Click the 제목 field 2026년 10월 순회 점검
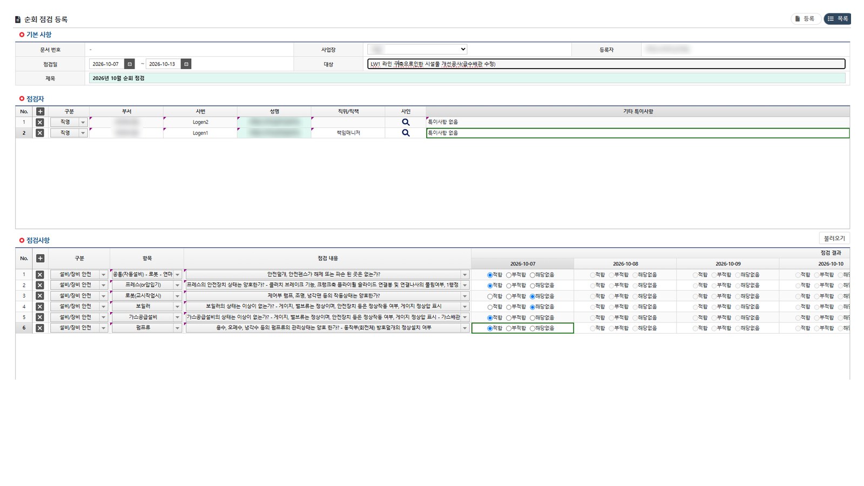 pos(467,78)
